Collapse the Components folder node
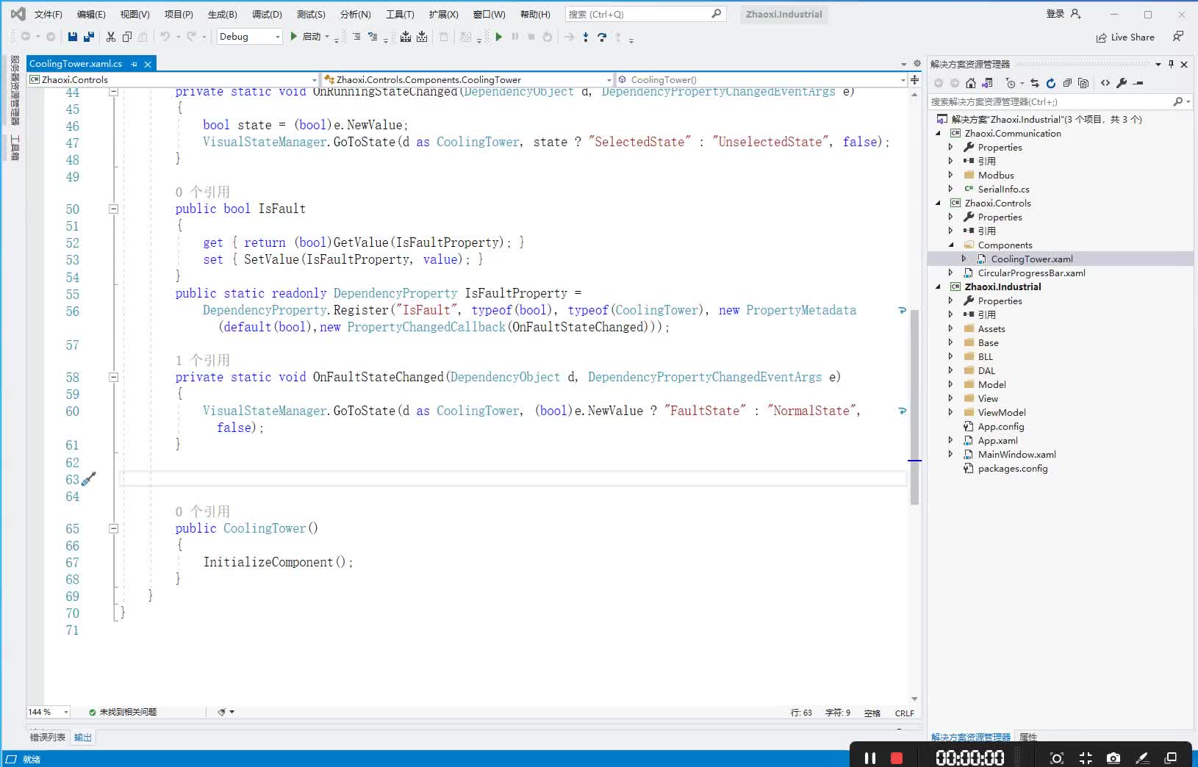 (x=951, y=245)
